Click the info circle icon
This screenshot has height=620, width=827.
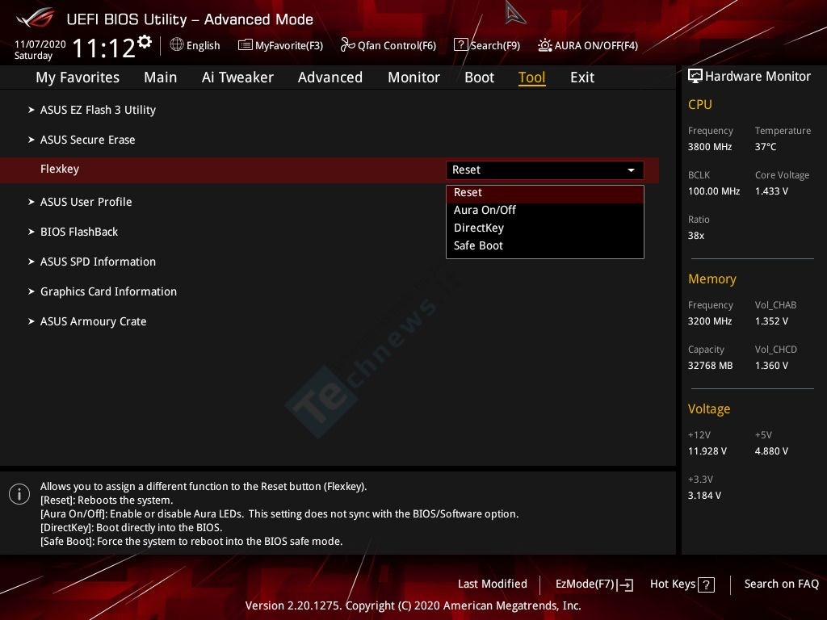click(x=19, y=494)
